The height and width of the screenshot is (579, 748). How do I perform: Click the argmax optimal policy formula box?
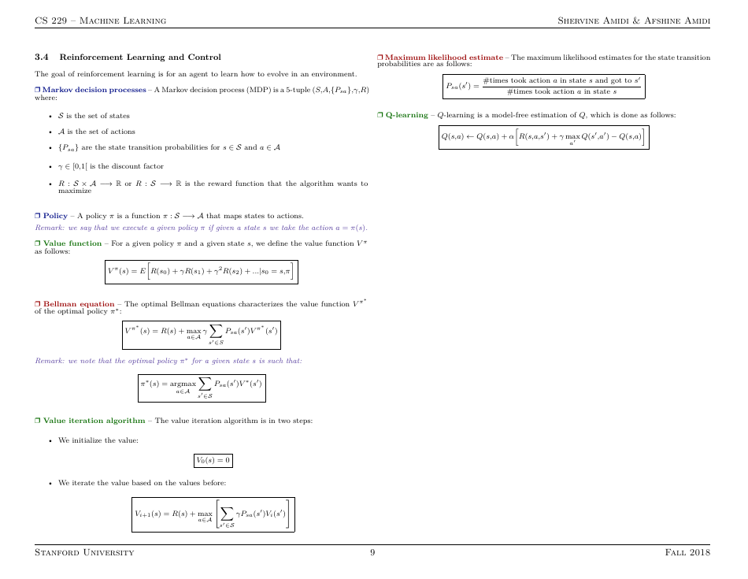pyautogui.click(x=201, y=388)
